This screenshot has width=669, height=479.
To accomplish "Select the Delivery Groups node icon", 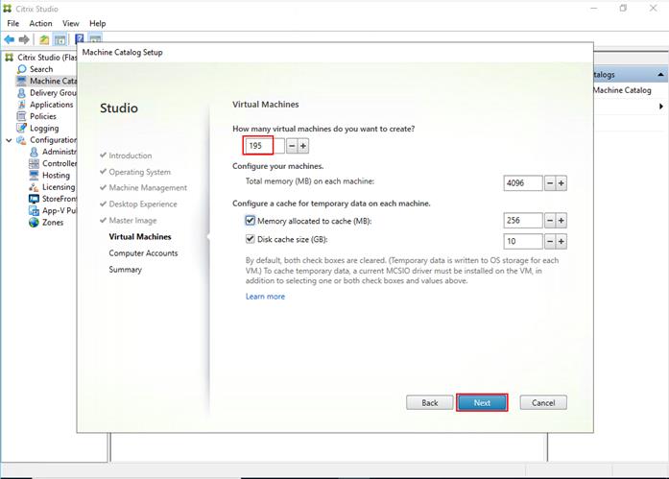I will pos(21,92).
